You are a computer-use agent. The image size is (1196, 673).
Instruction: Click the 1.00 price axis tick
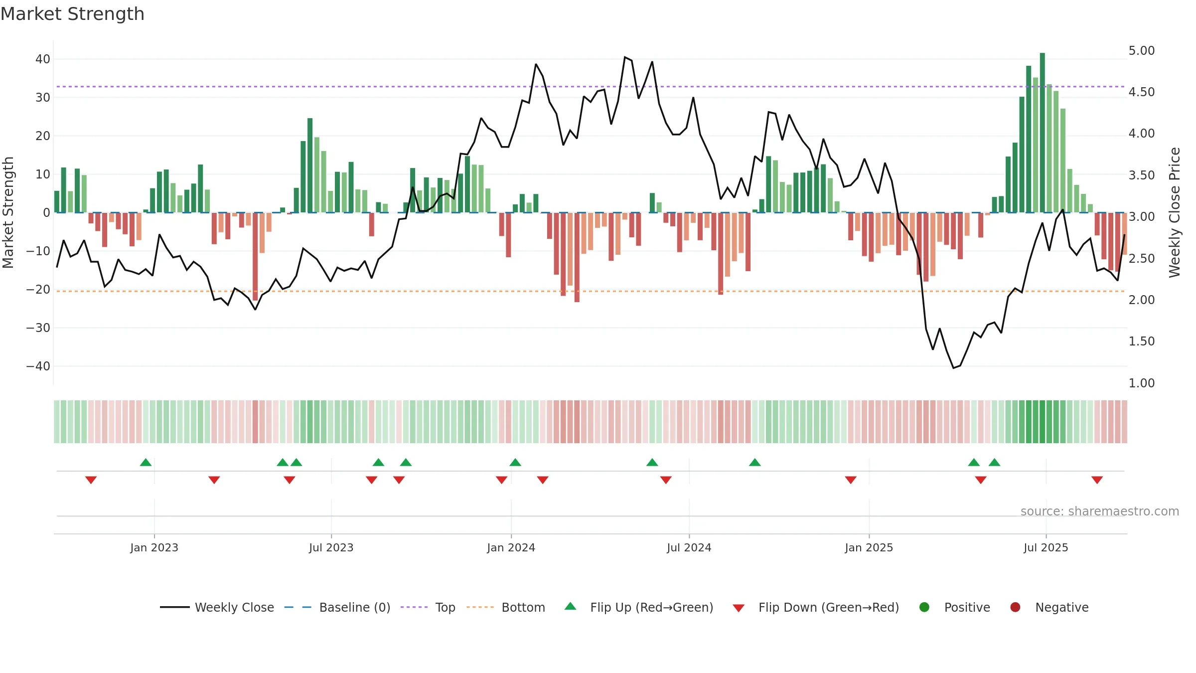[1141, 383]
